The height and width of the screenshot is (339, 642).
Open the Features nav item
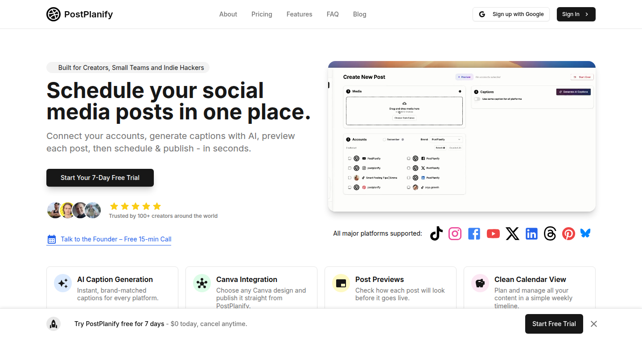tap(299, 14)
